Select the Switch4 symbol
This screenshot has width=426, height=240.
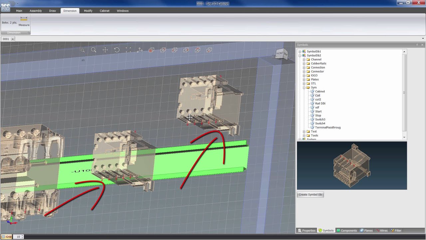320,123
